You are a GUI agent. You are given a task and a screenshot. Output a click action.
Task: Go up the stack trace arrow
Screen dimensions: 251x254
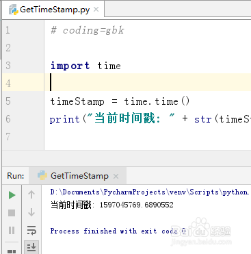(31, 194)
